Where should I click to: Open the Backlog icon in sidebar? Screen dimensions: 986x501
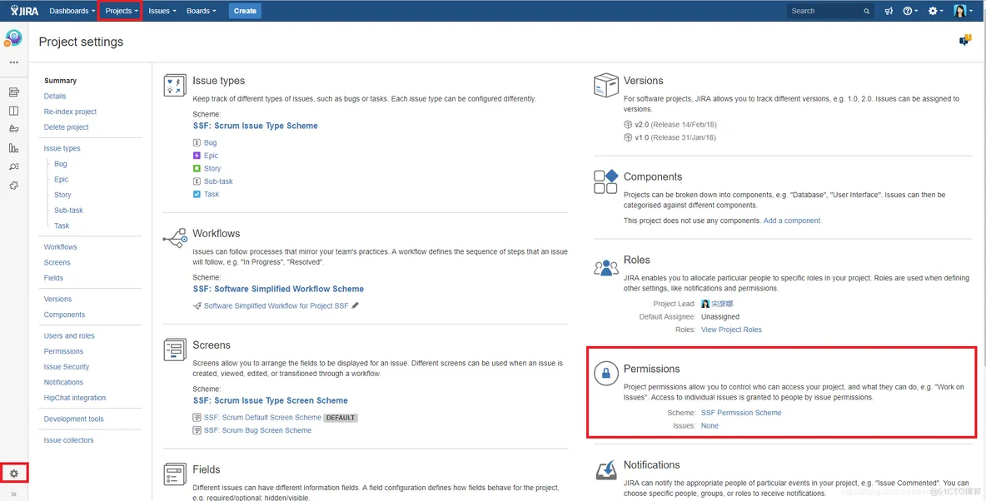tap(14, 92)
